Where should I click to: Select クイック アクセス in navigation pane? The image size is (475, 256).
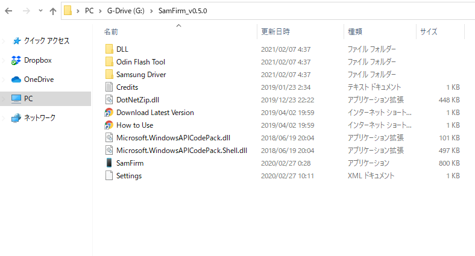coord(46,41)
